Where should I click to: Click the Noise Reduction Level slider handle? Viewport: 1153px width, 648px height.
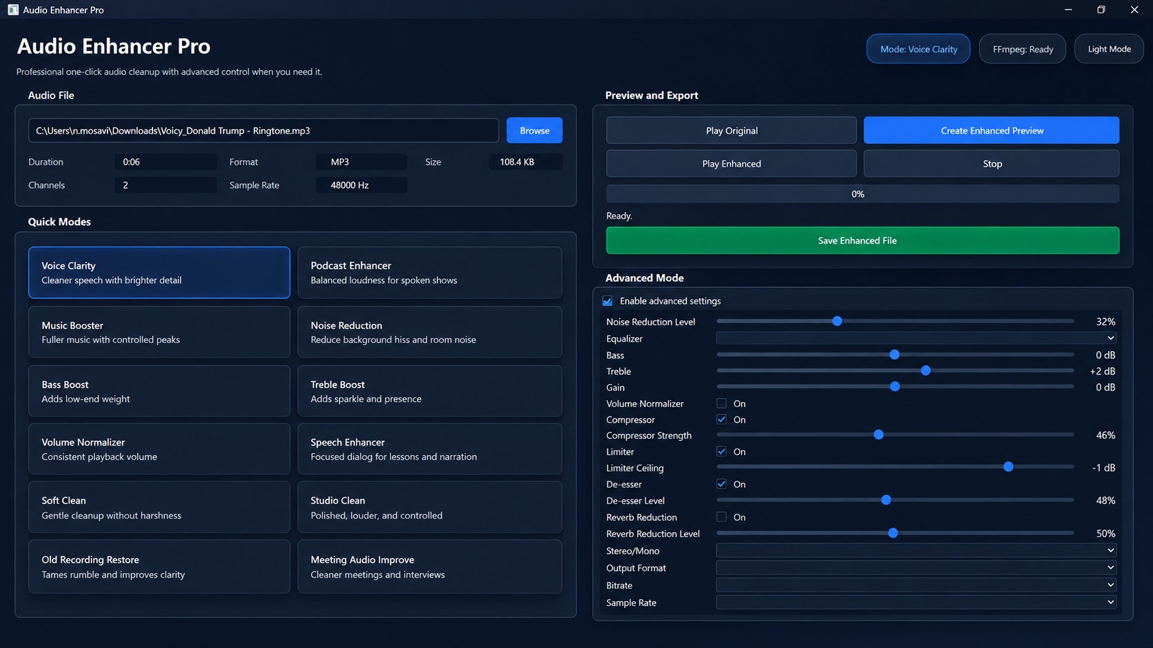coord(837,321)
